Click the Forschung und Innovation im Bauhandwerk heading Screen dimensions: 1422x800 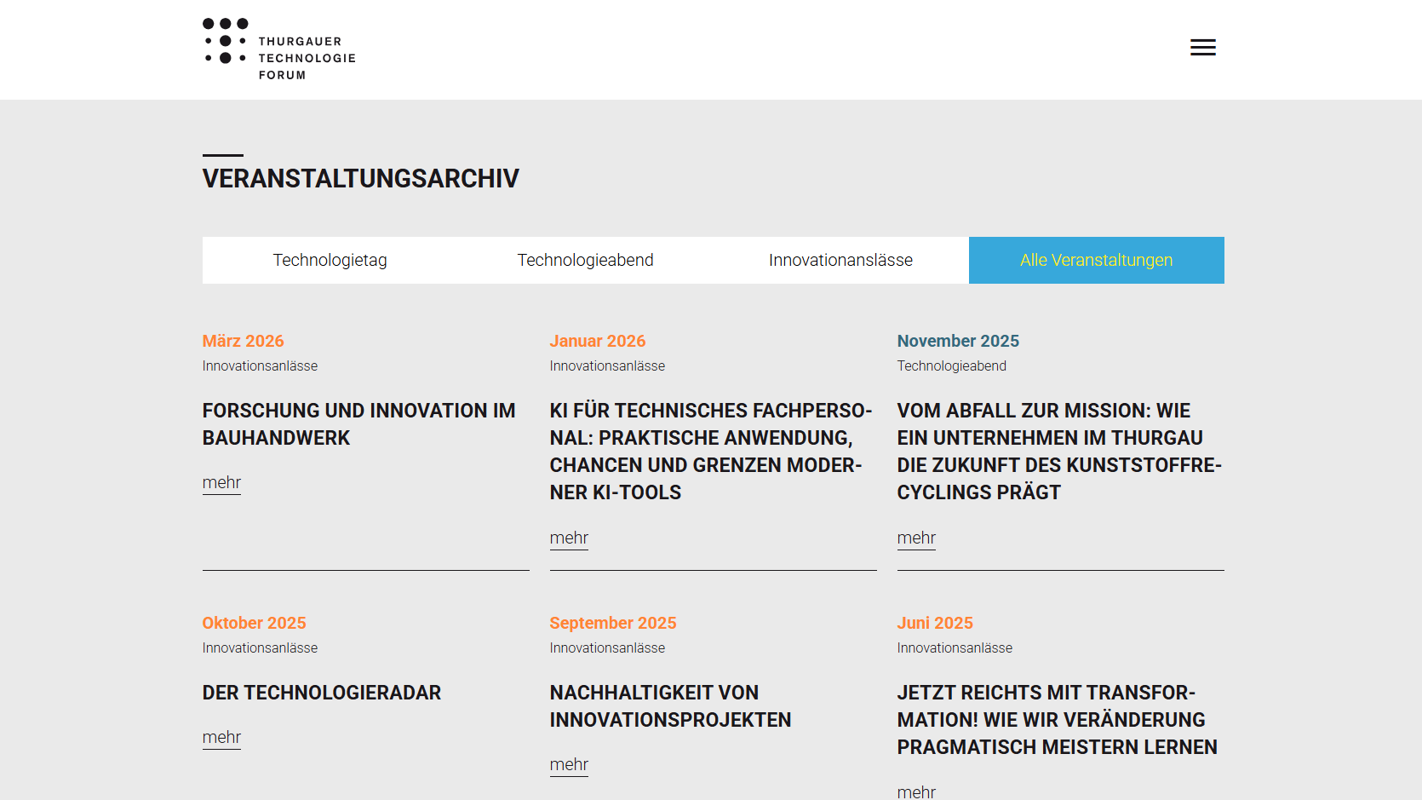pyautogui.click(x=359, y=424)
